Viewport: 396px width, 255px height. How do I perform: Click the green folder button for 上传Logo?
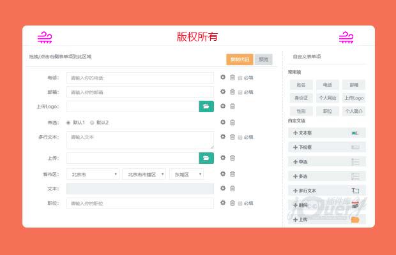pos(206,106)
